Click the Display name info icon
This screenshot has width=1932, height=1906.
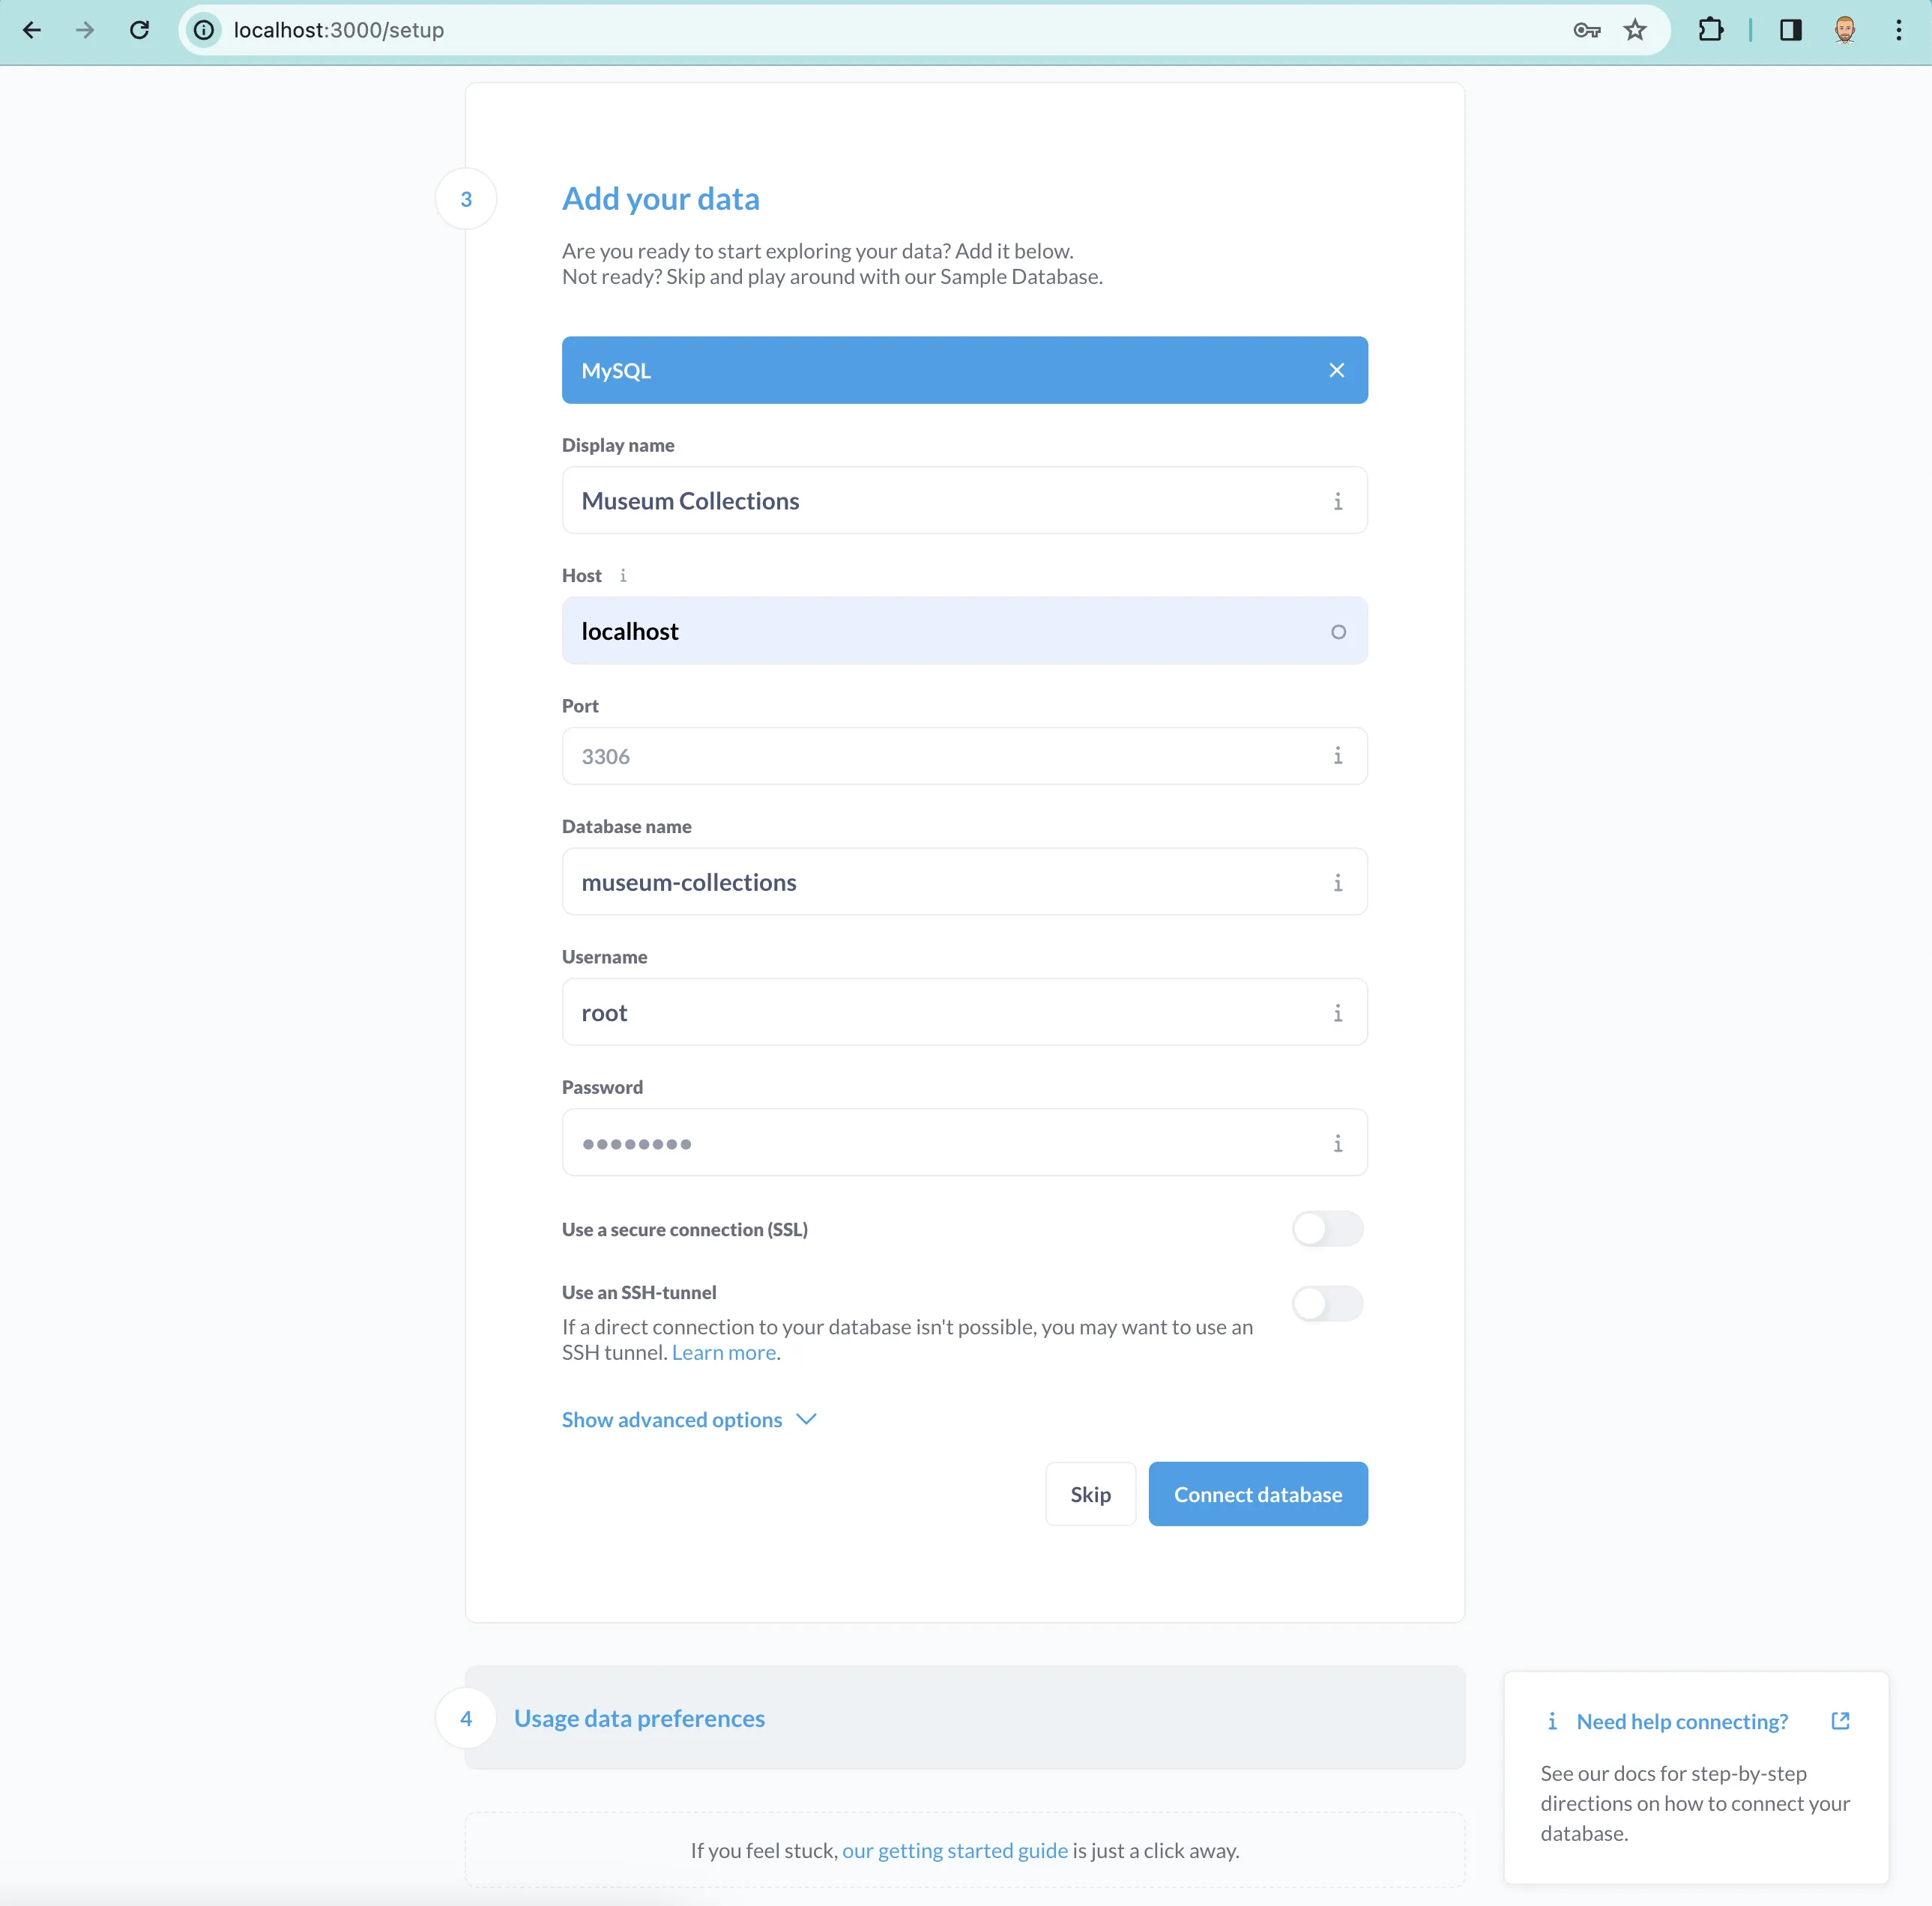[x=1337, y=500]
